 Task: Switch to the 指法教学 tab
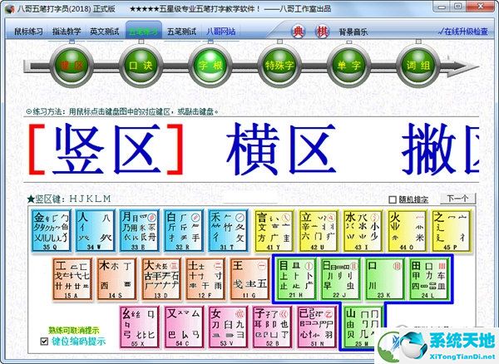pos(67,32)
